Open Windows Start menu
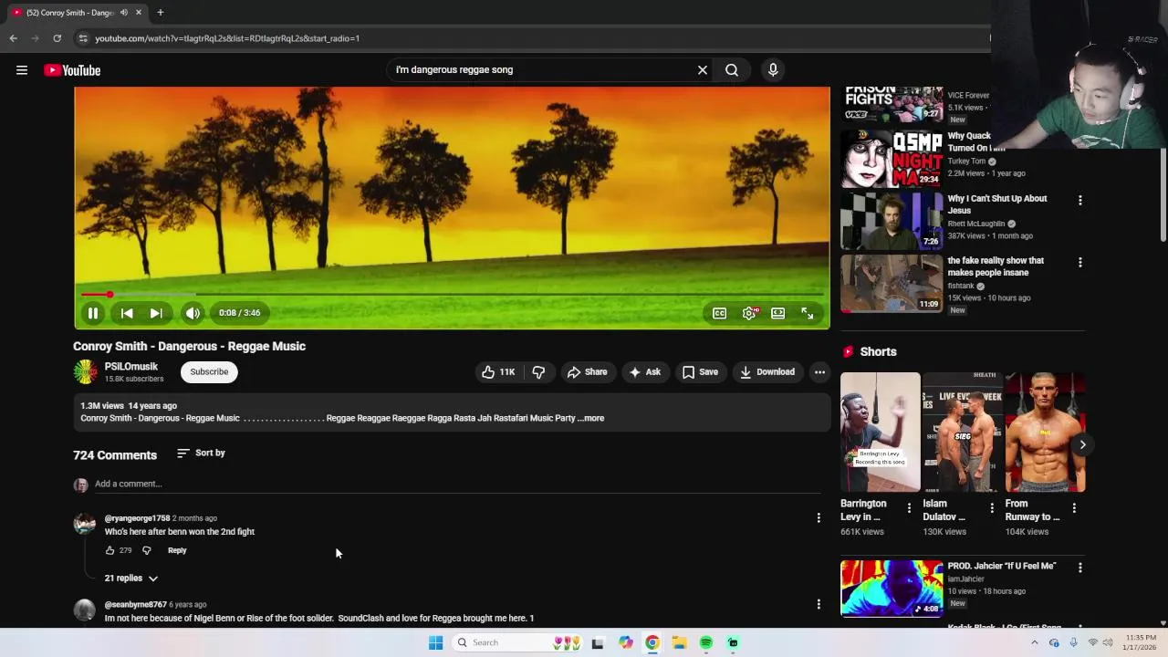 pyautogui.click(x=435, y=642)
